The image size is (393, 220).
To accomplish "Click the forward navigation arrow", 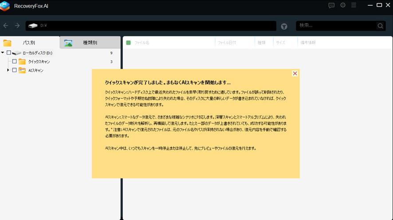I will [17, 26].
